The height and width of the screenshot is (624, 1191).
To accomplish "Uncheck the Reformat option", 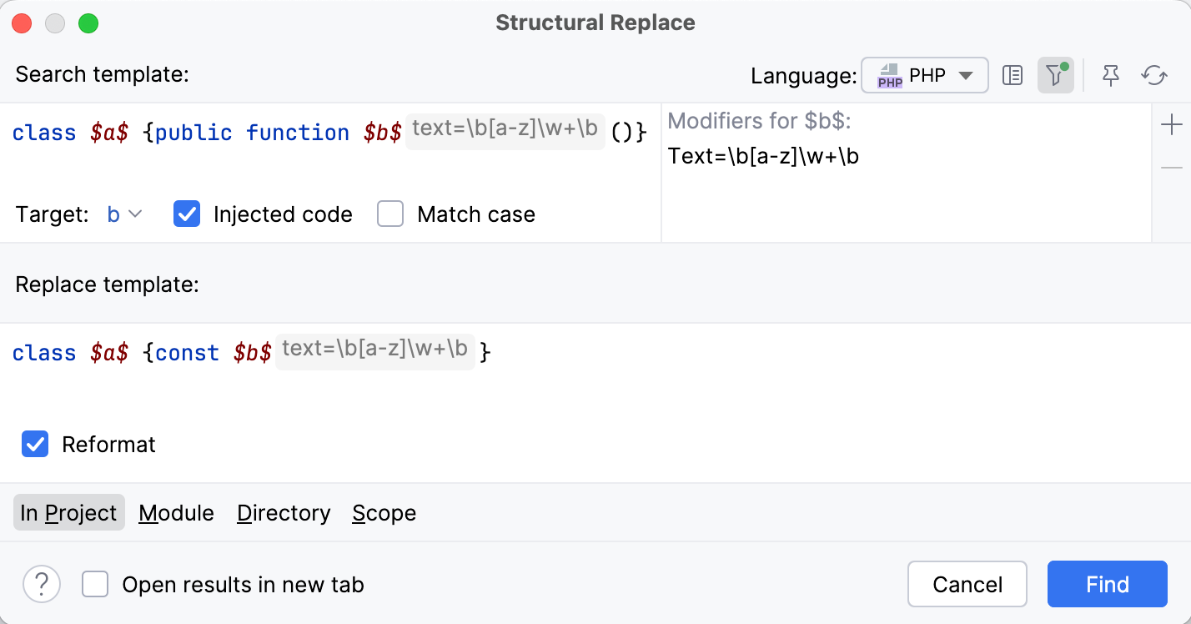I will coord(35,444).
